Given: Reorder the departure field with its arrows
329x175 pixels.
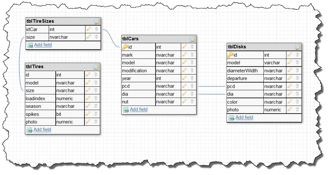Looking at the screenshot, I should coord(297,78).
